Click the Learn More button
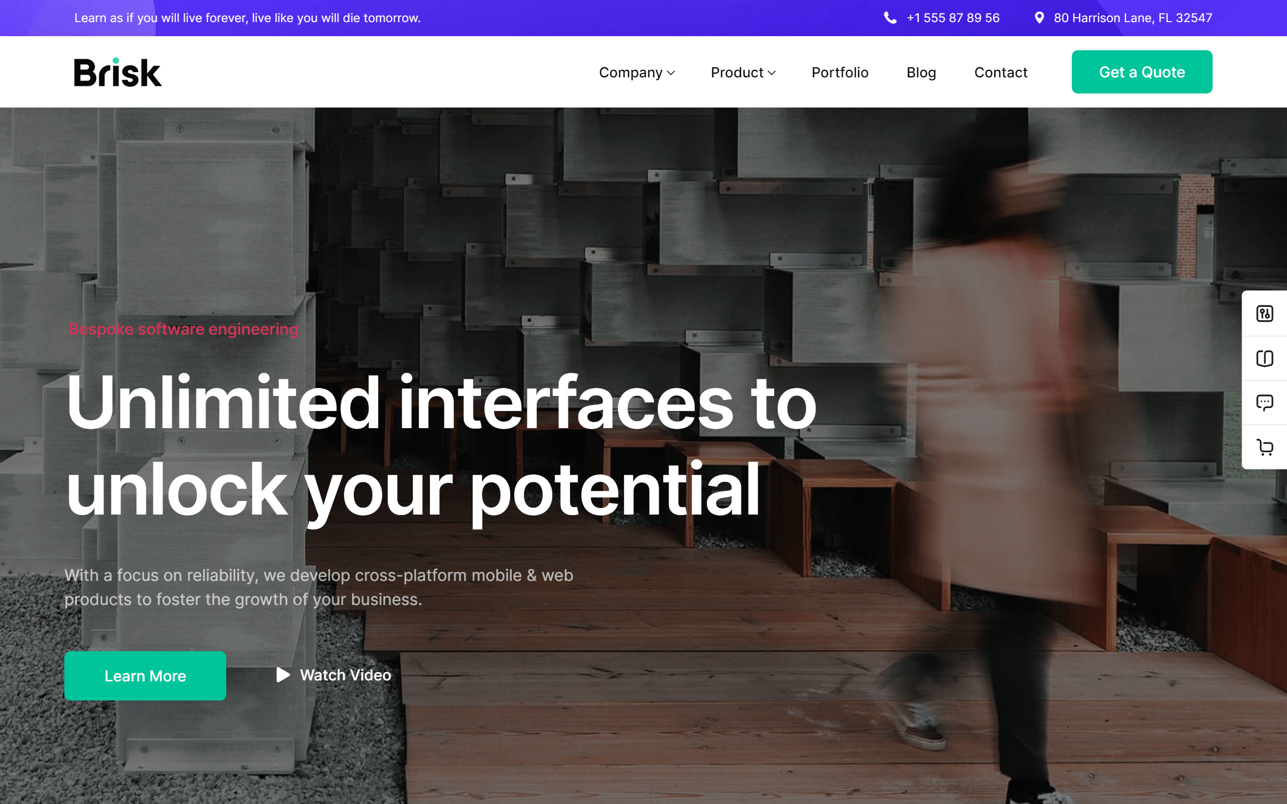Image resolution: width=1287 pixels, height=804 pixels. [x=145, y=675]
